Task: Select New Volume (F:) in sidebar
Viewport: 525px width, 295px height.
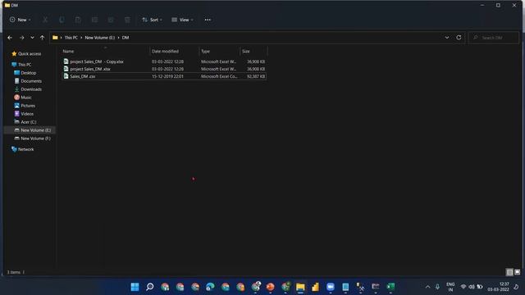Action: pos(33,138)
